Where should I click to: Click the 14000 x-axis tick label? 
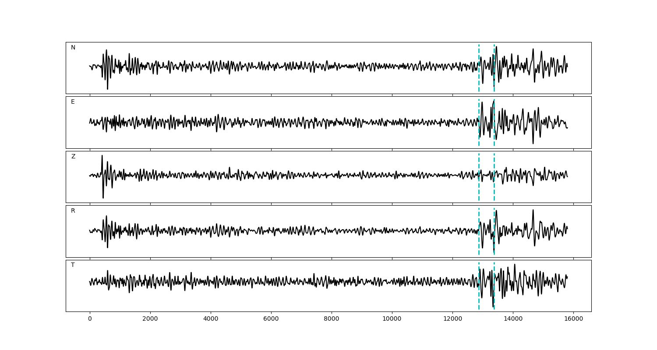513,319
